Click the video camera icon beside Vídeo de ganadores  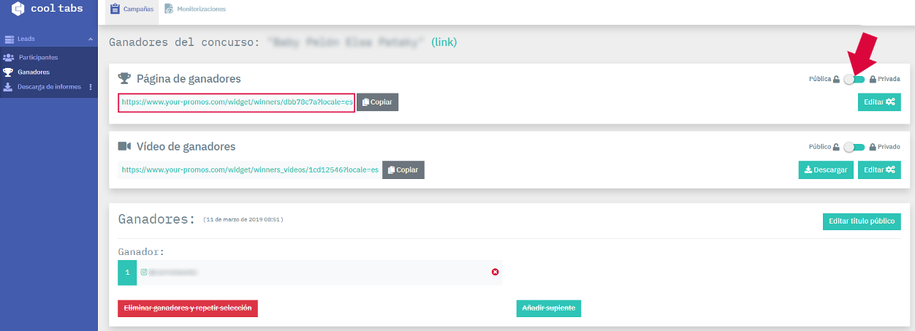pos(124,146)
